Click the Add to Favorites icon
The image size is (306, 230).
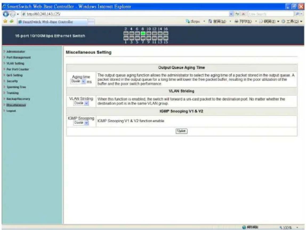point(12,22)
